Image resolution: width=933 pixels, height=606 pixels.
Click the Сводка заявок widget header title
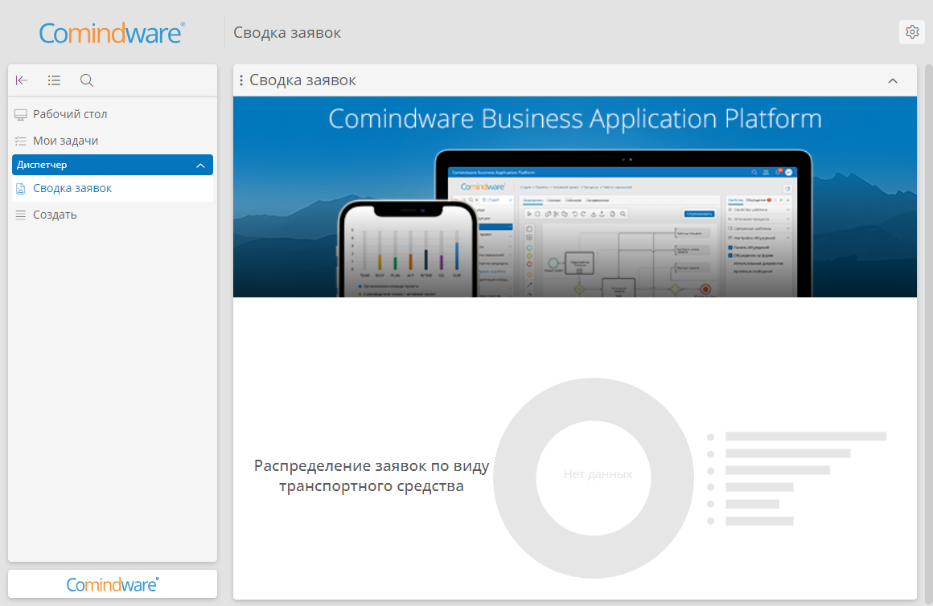[302, 80]
